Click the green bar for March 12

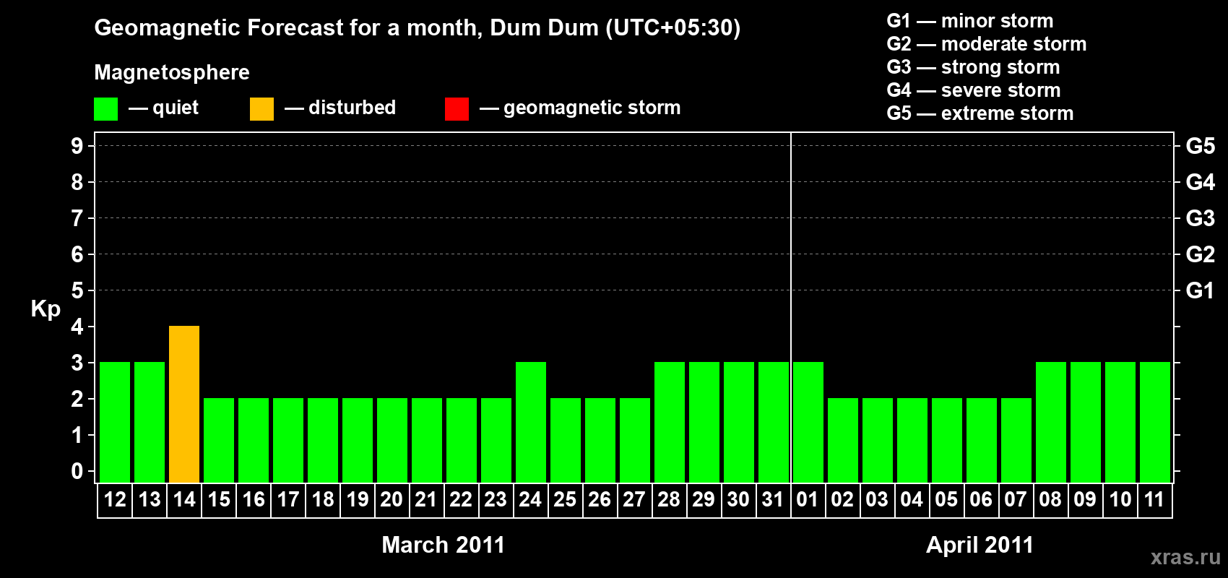[115, 422]
